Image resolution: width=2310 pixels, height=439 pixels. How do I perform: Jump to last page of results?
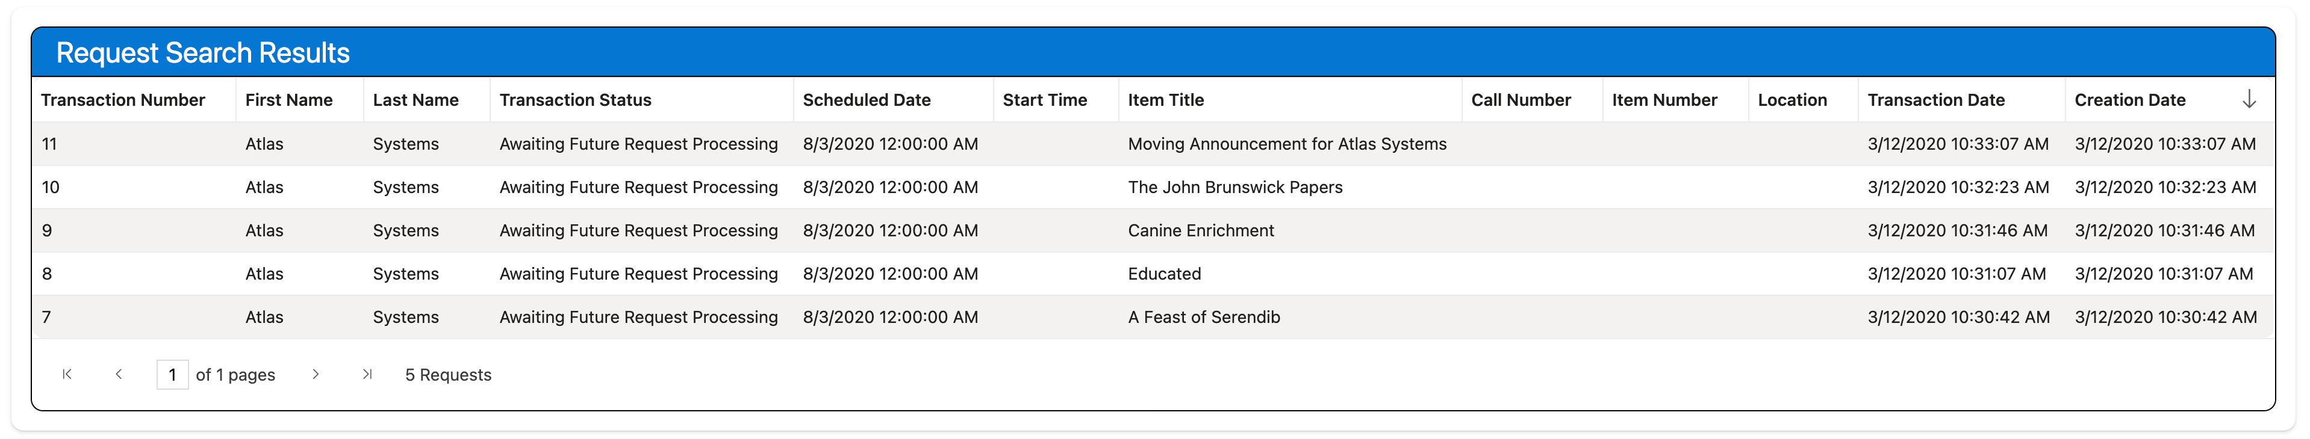[367, 375]
